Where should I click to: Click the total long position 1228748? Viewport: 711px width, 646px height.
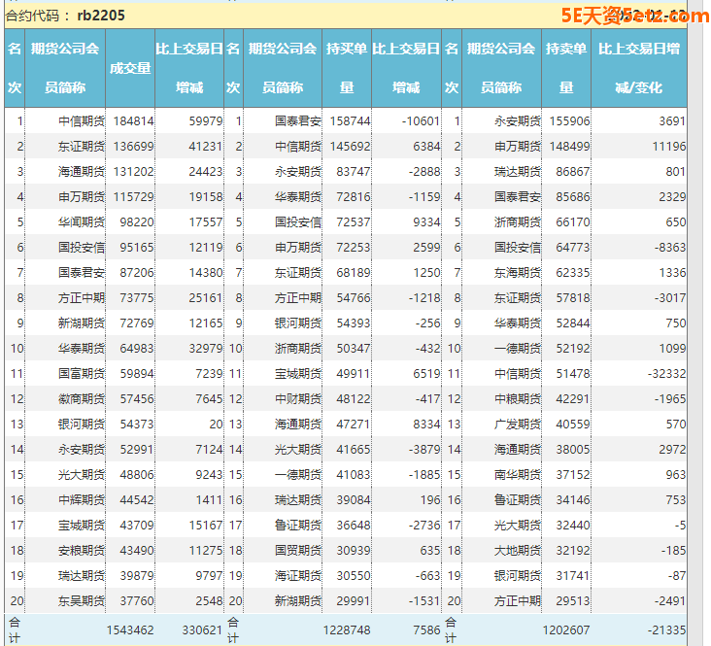pos(348,629)
